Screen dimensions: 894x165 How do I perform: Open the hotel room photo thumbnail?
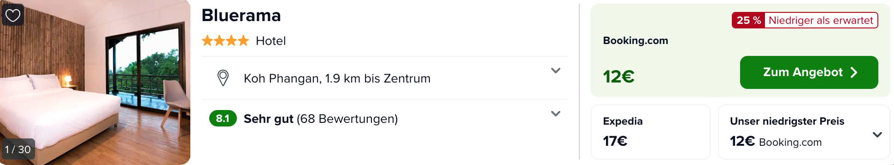coord(95,82)
